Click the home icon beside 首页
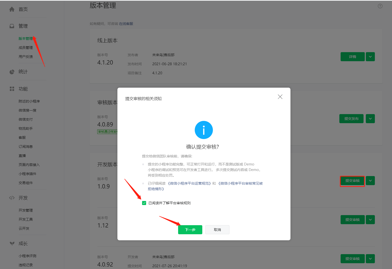This screenshot has width=392, height=269. click(12, 9)
